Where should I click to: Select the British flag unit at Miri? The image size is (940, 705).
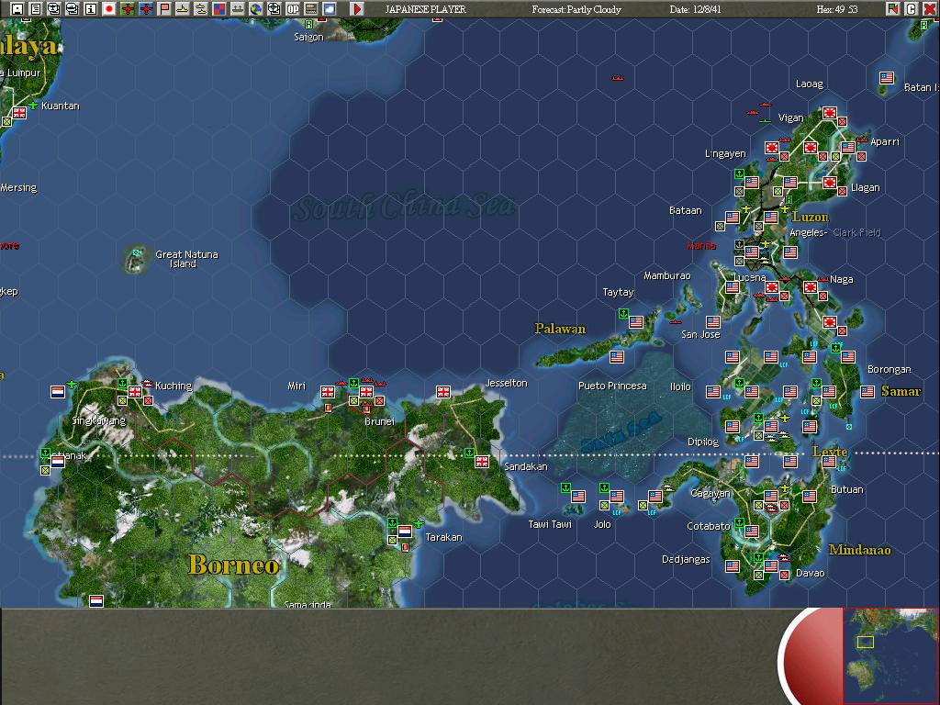point(328,392)
